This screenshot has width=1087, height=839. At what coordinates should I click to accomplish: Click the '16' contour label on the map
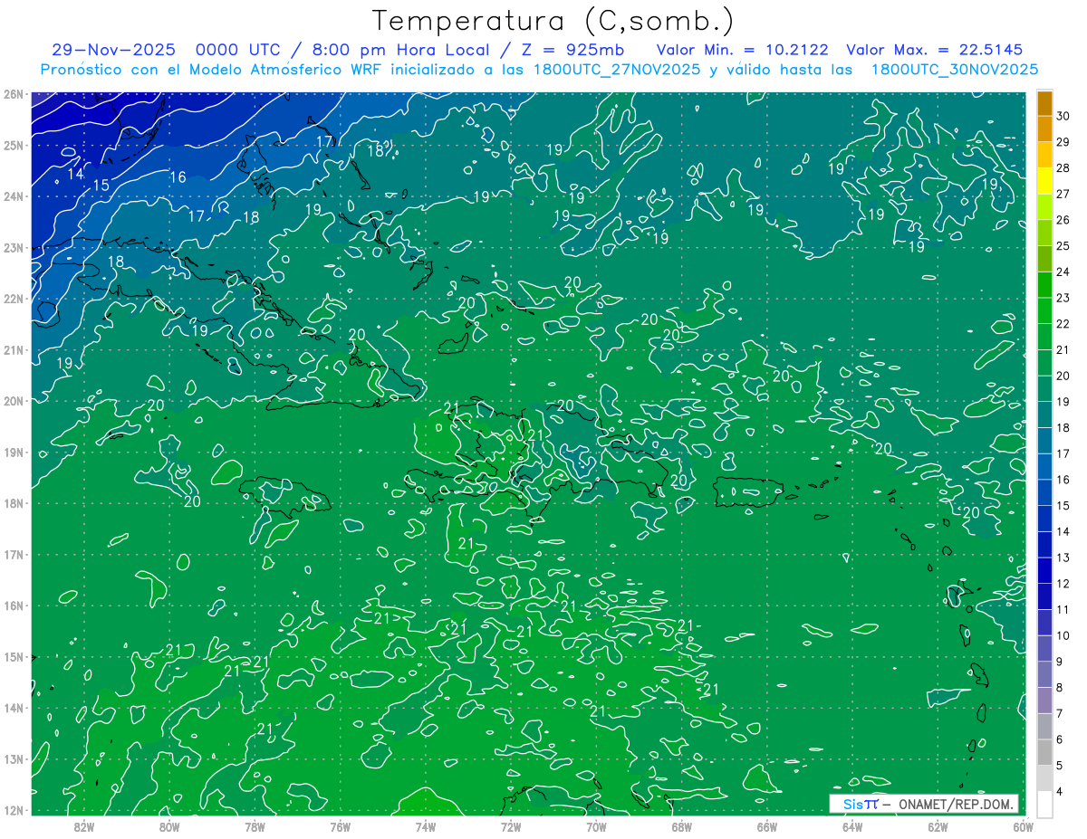178,177
